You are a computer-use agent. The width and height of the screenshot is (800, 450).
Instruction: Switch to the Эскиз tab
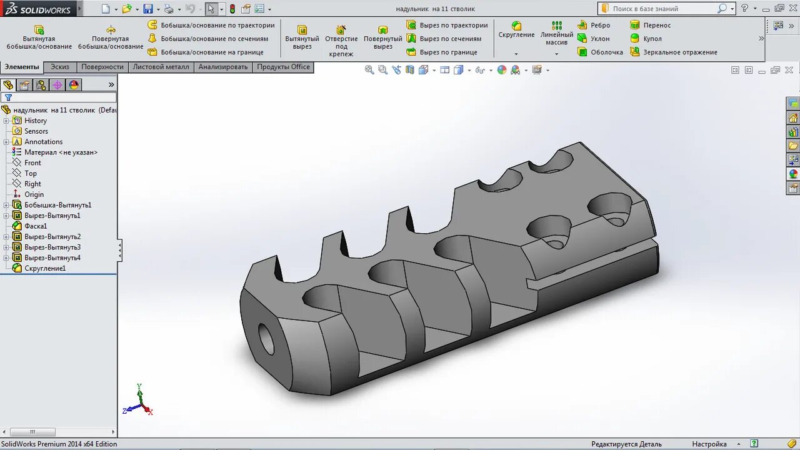[x=60, y=67]
